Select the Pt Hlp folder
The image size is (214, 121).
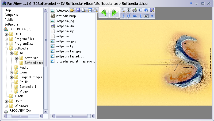(x=24, y=82)
